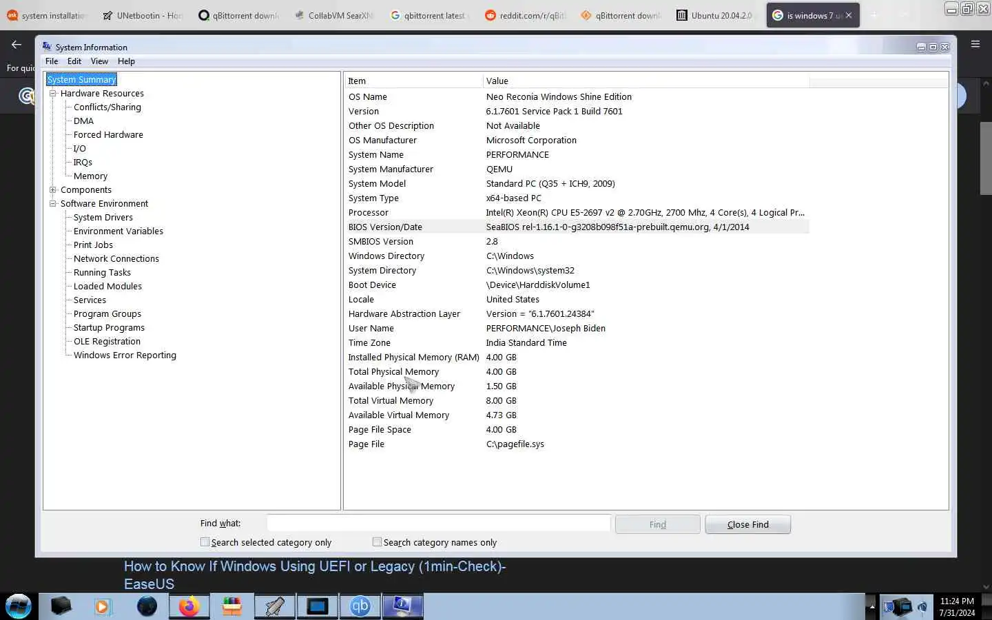Open the UNetbootin taskbar icon

click(274, 606)
